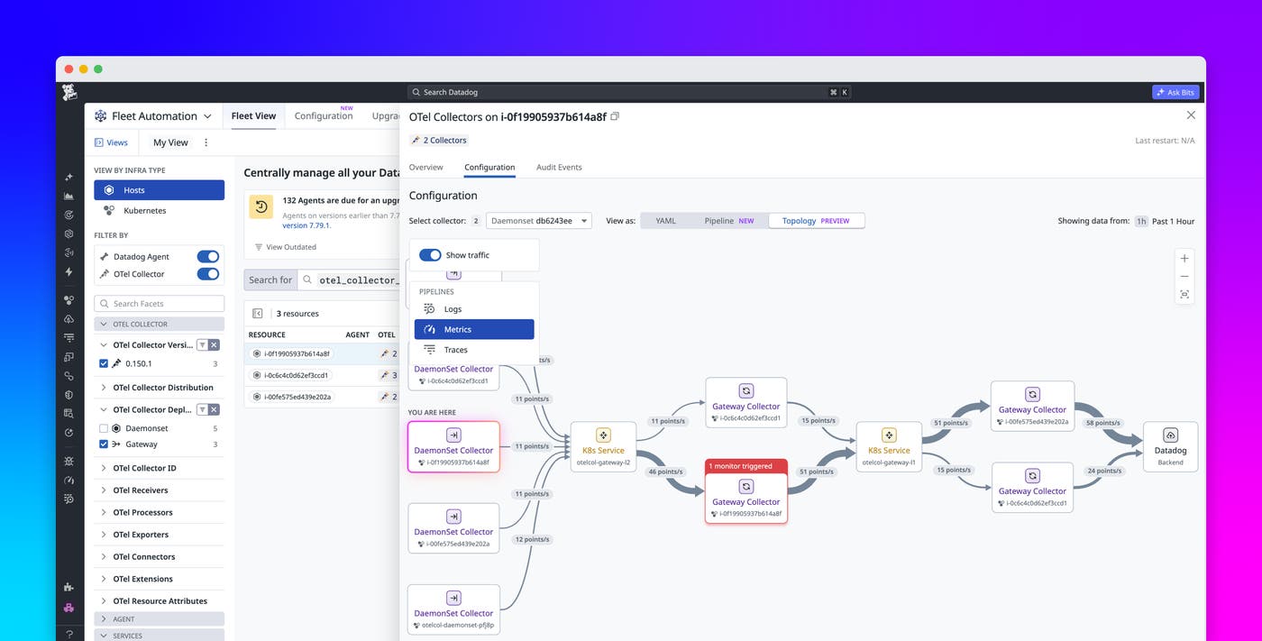This screenshot has width=1262, height=641.
Task: Select the Datadog Backend node
Action: coord(1170,446)
